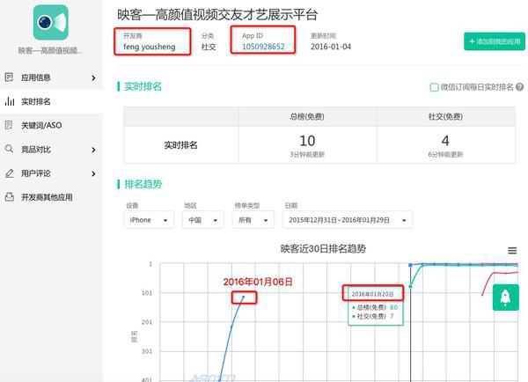The width and height of the screenshot is (528, 382).
Task: Click overall rank value 10
Action: point(307,141)
